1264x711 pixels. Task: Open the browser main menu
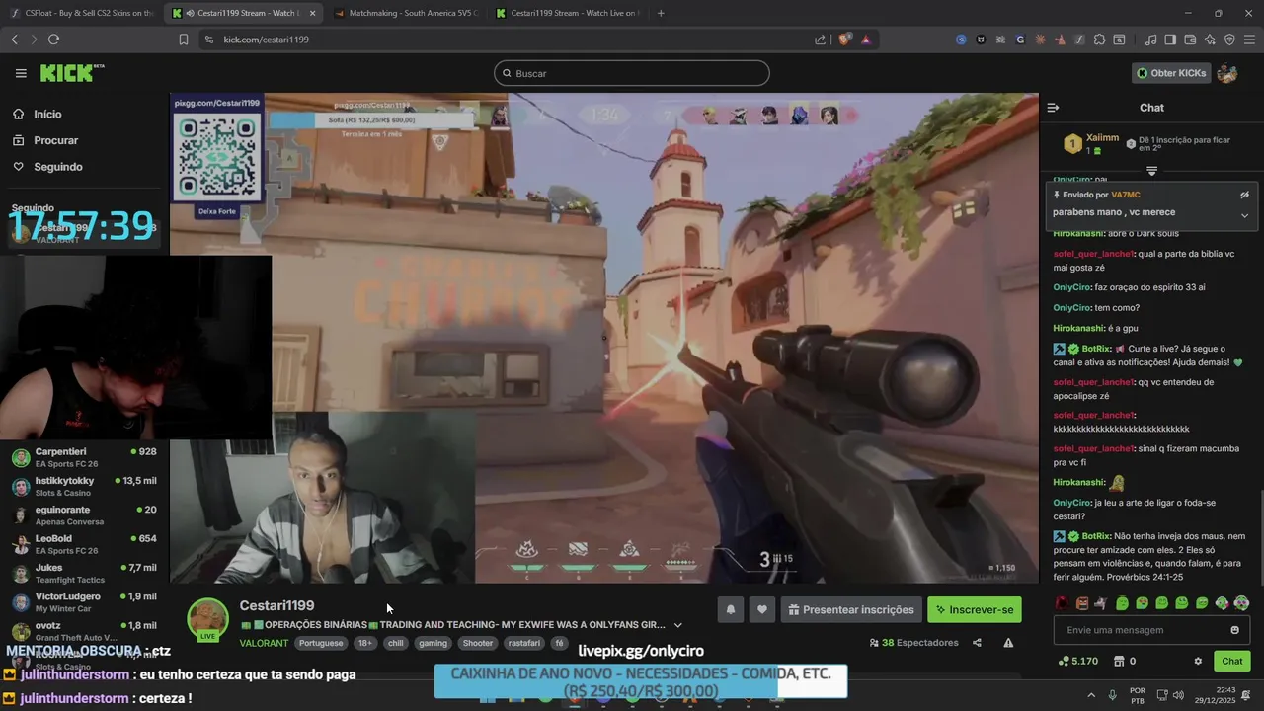point(1249,39)
